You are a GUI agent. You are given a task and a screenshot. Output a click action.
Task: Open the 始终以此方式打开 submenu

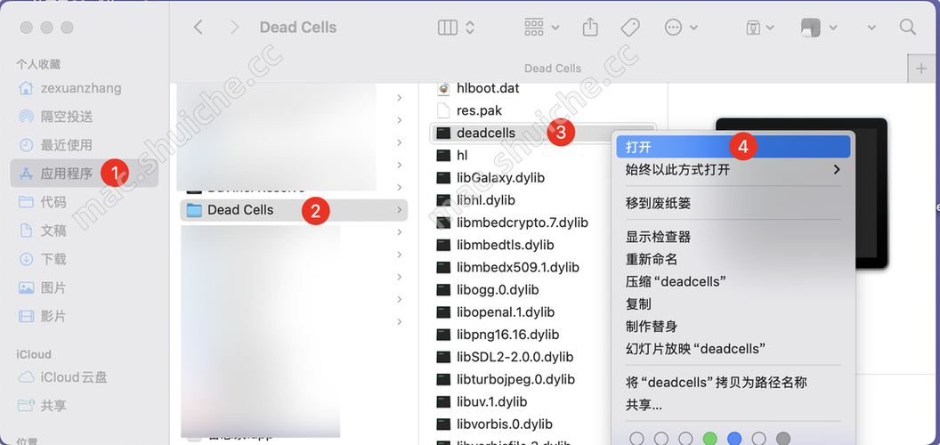click(733, 170)
